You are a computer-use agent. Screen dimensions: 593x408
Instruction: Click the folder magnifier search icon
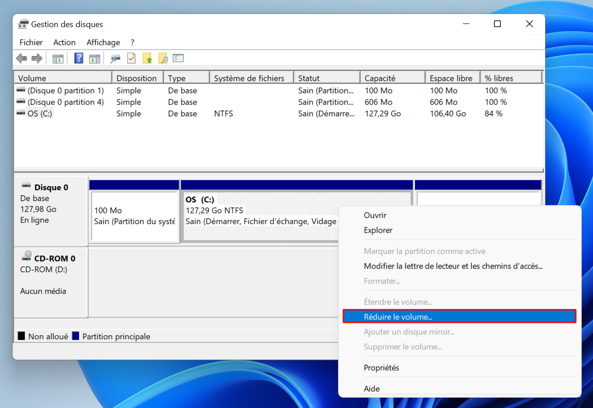163,58
